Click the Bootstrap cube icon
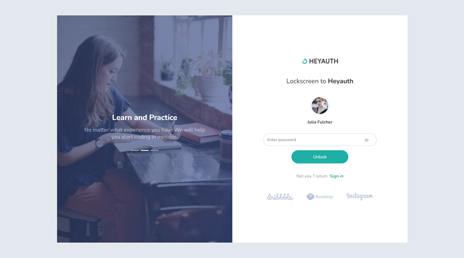 [310, 197]
